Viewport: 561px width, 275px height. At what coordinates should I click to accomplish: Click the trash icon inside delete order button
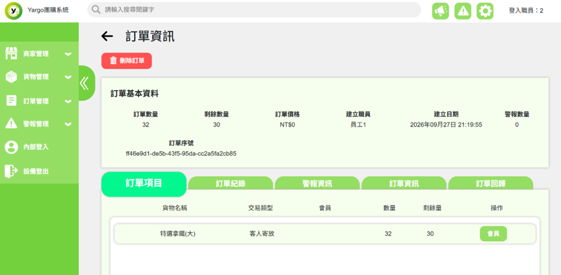[113, 61]
